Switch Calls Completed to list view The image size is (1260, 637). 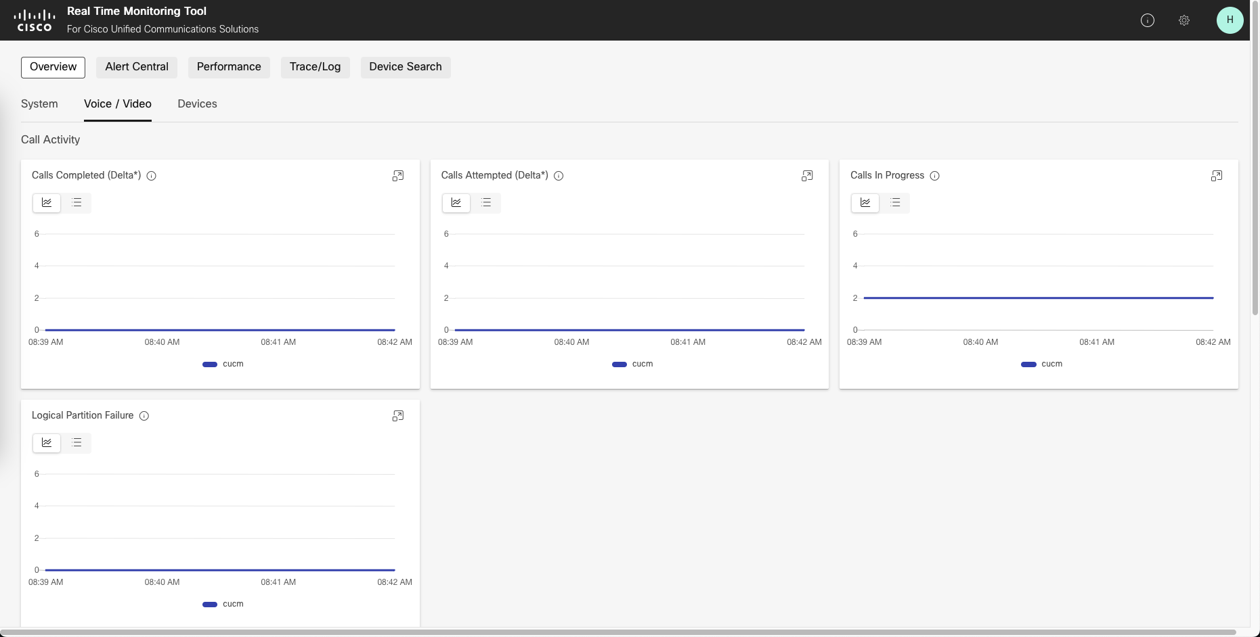77,202
